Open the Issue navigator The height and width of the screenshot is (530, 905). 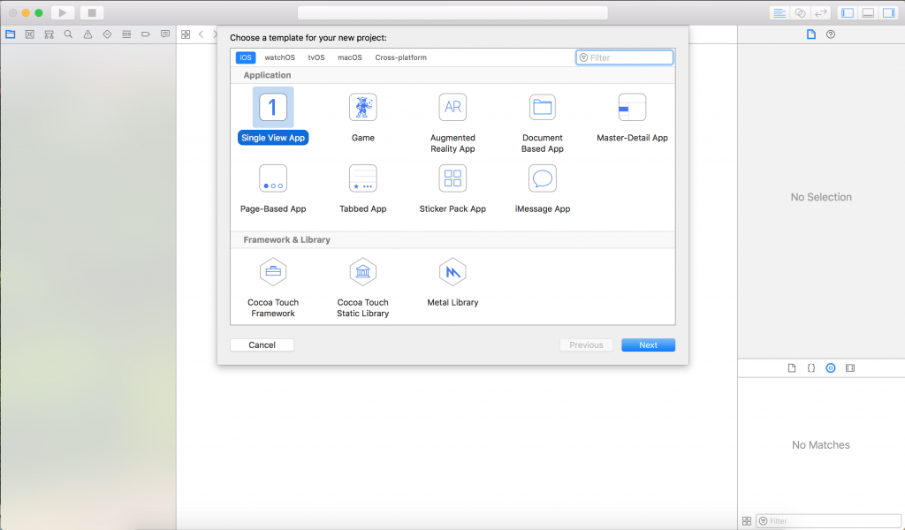(x=87, y=34)
